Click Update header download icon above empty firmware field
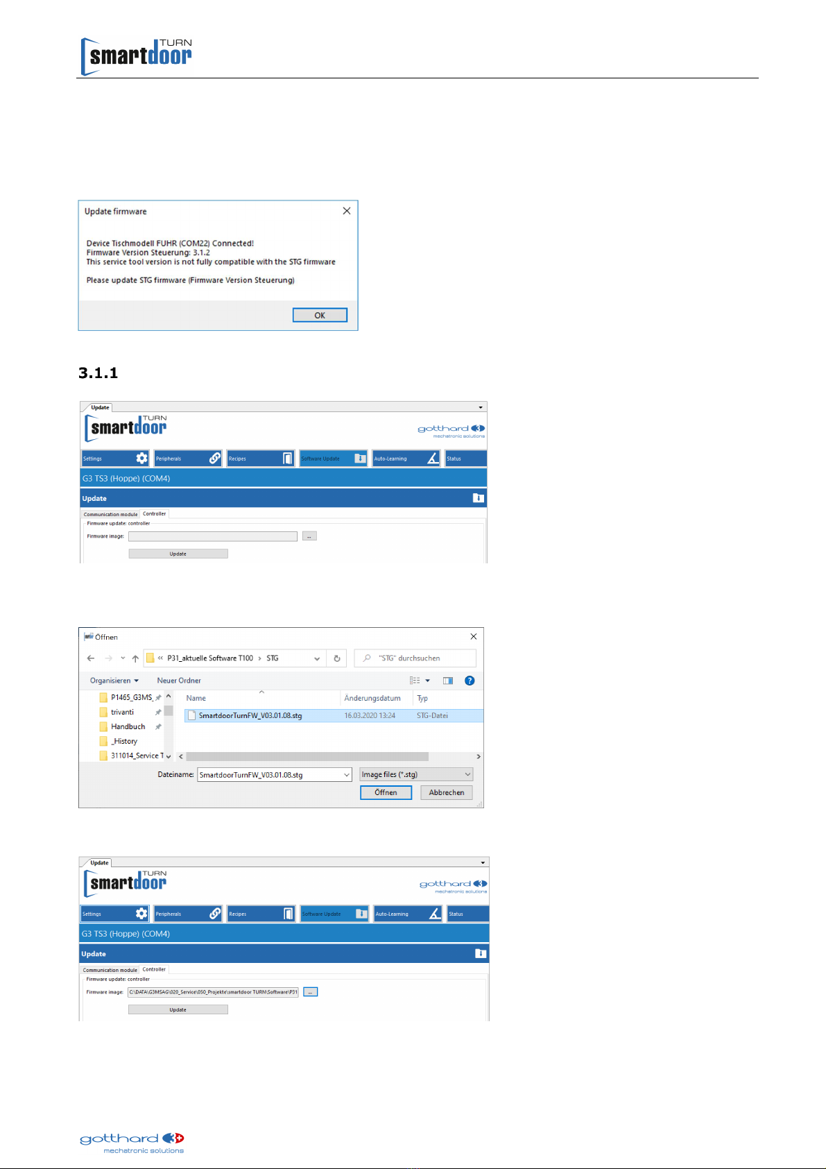This screenshot has width=826, height=1169. [479, 498]
